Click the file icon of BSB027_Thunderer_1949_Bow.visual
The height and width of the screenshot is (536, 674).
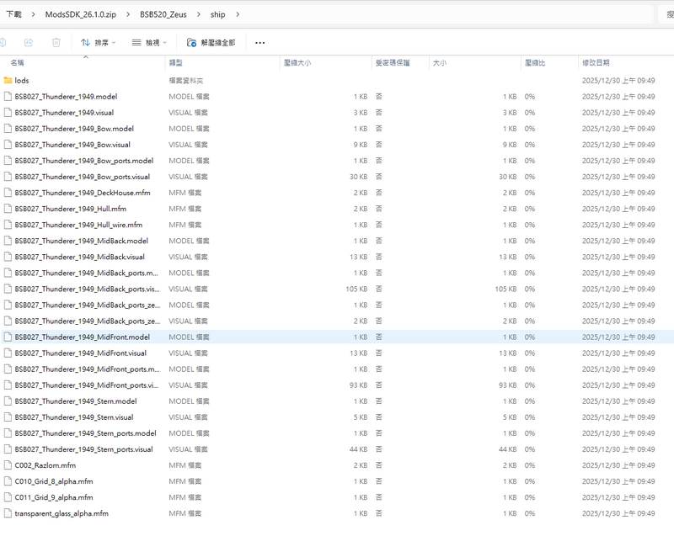point(8,145)
